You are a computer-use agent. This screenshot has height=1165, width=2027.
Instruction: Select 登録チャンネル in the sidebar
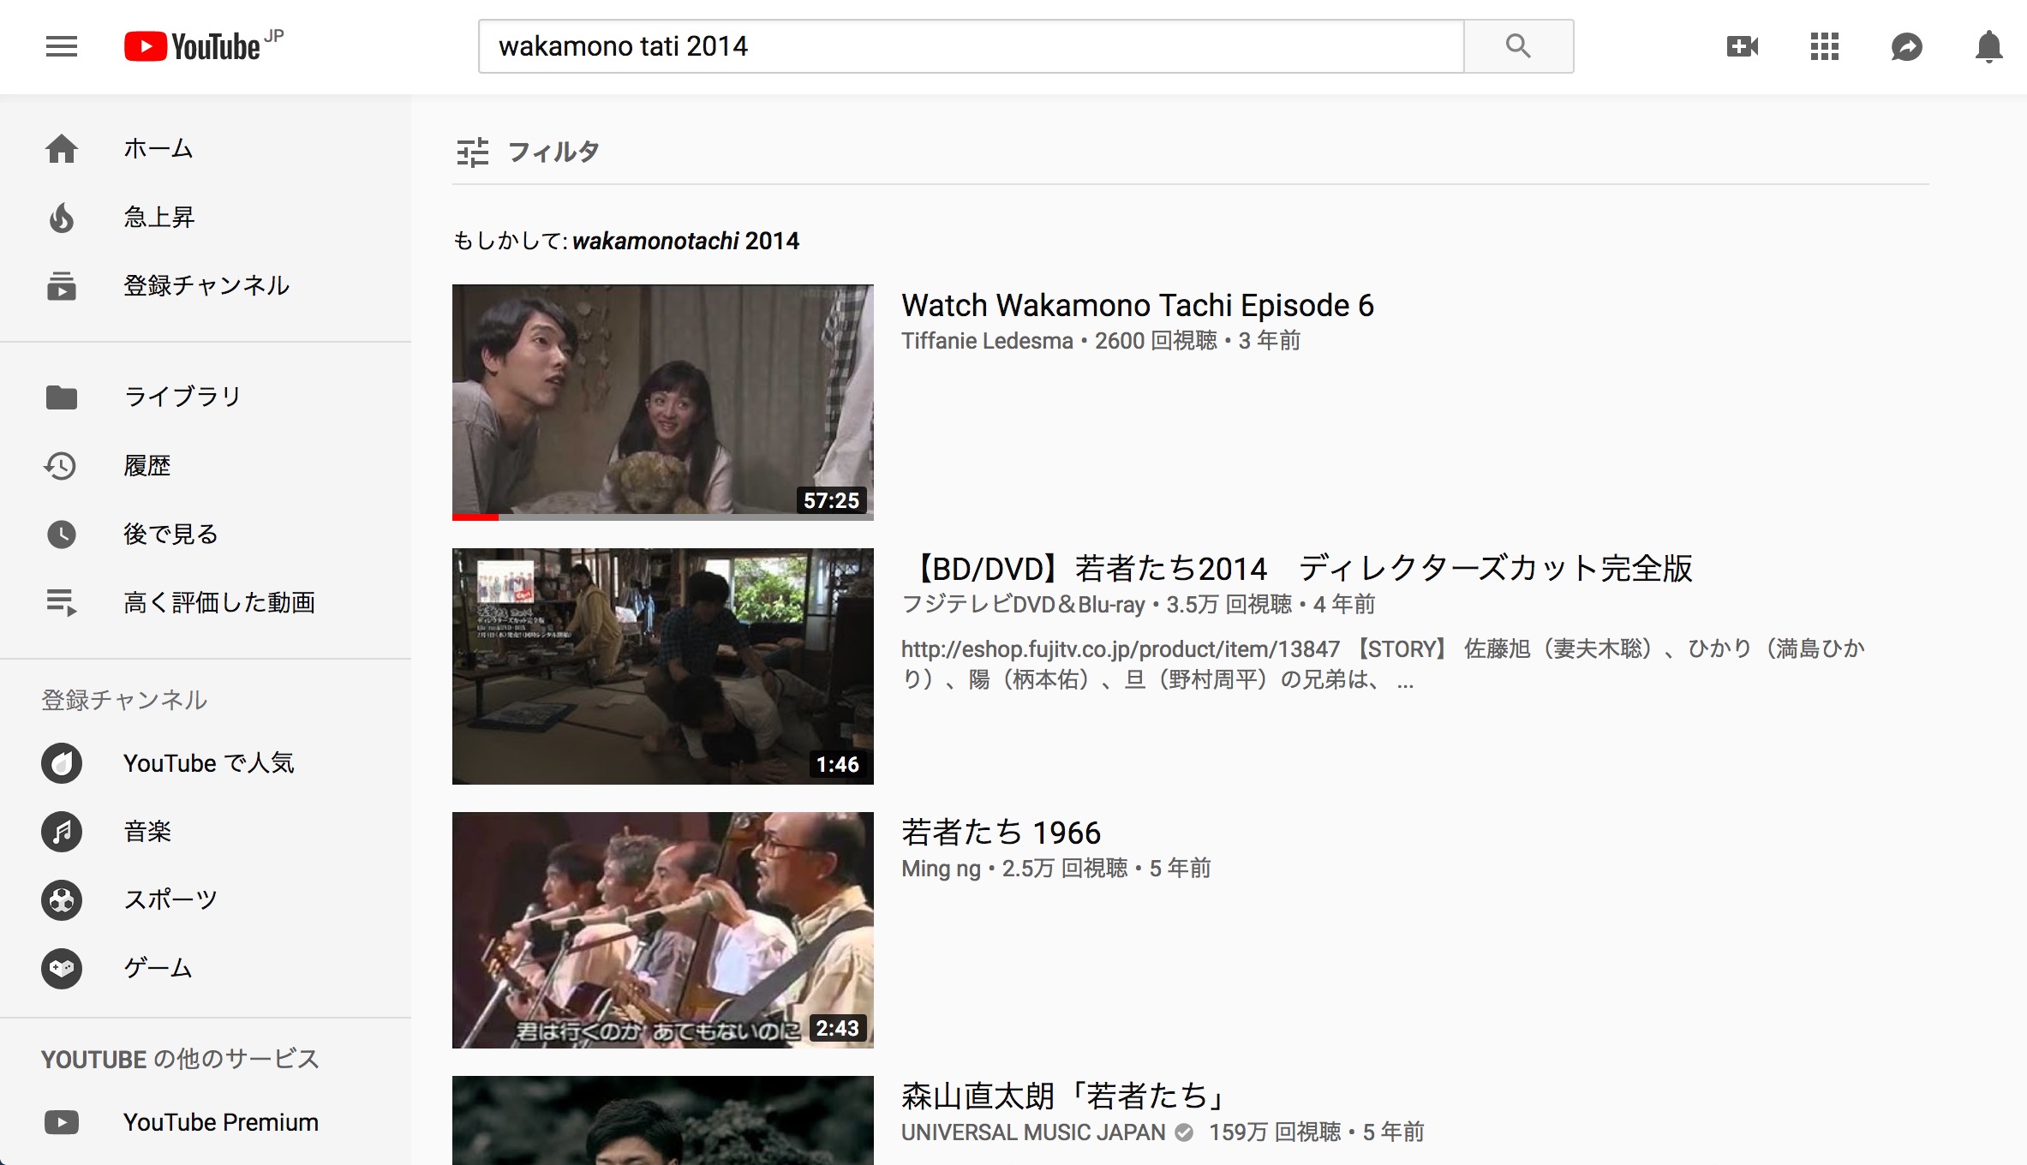pos(206,286)
